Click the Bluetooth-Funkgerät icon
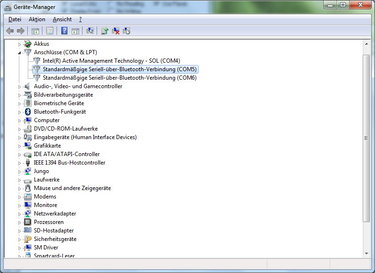Screen dimensions: 375x273 28,112
